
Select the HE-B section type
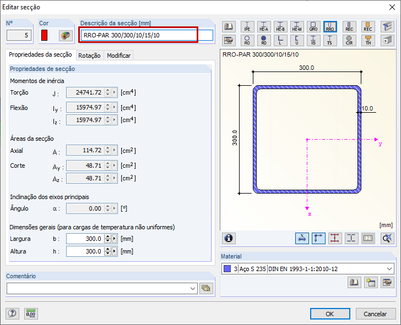(x=280, y=26)
